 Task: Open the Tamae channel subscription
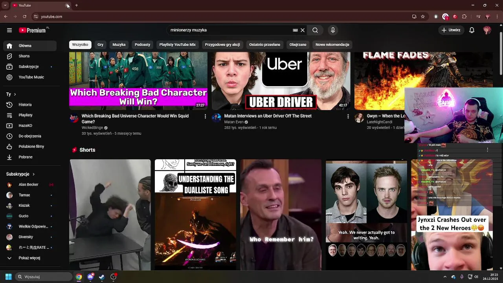[x=30, y=195]
